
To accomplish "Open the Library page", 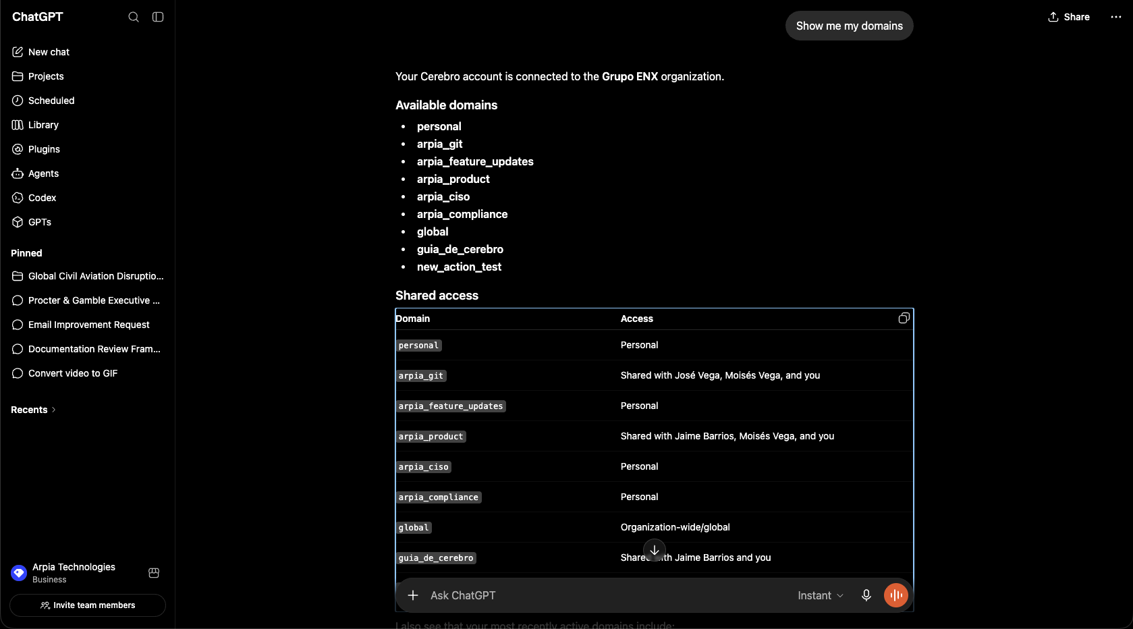I will [x=88, y=125].
